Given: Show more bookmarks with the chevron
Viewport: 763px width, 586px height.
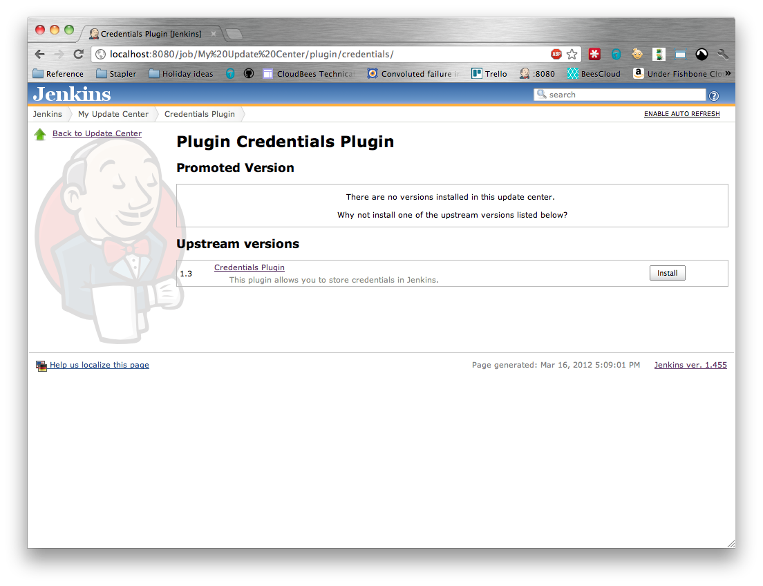Looking at the screenshot, I should tap(728, 73).
